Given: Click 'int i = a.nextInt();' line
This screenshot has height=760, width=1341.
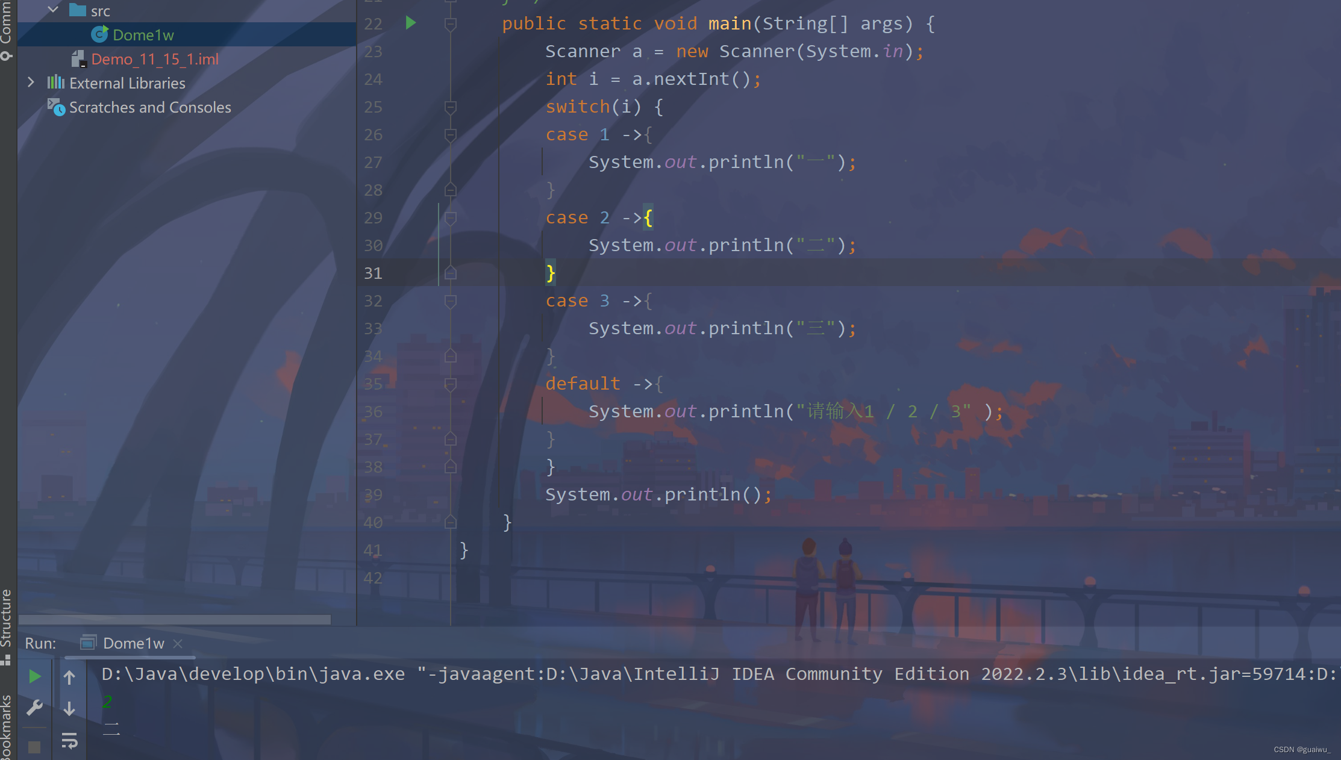Looking at the screenshot, I should (x=654, y=79).
